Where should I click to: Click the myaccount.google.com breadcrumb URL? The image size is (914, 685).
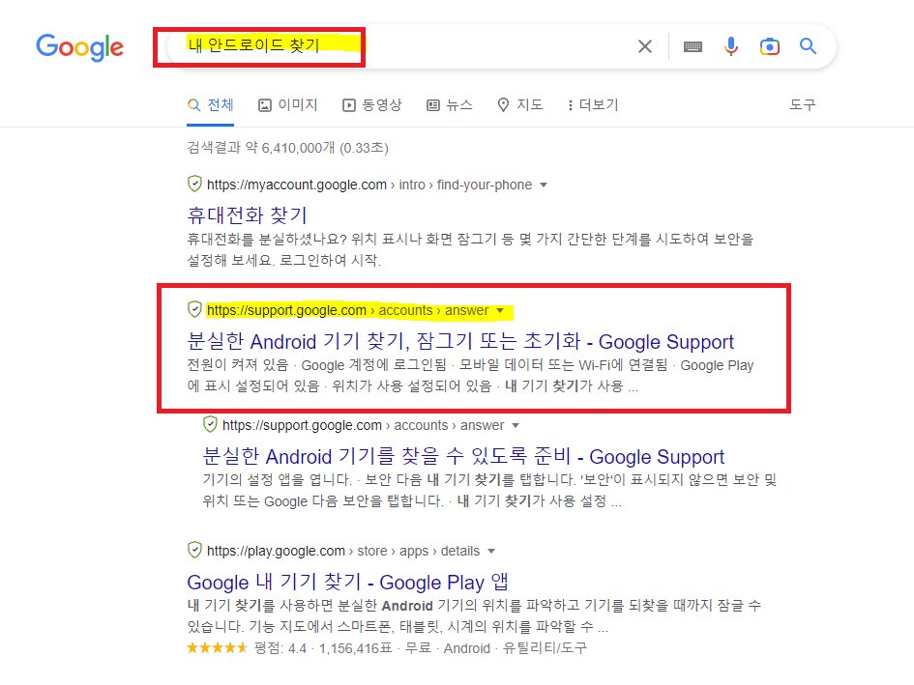369,185
